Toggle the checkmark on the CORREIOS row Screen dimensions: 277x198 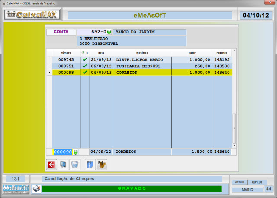(85, 73)
